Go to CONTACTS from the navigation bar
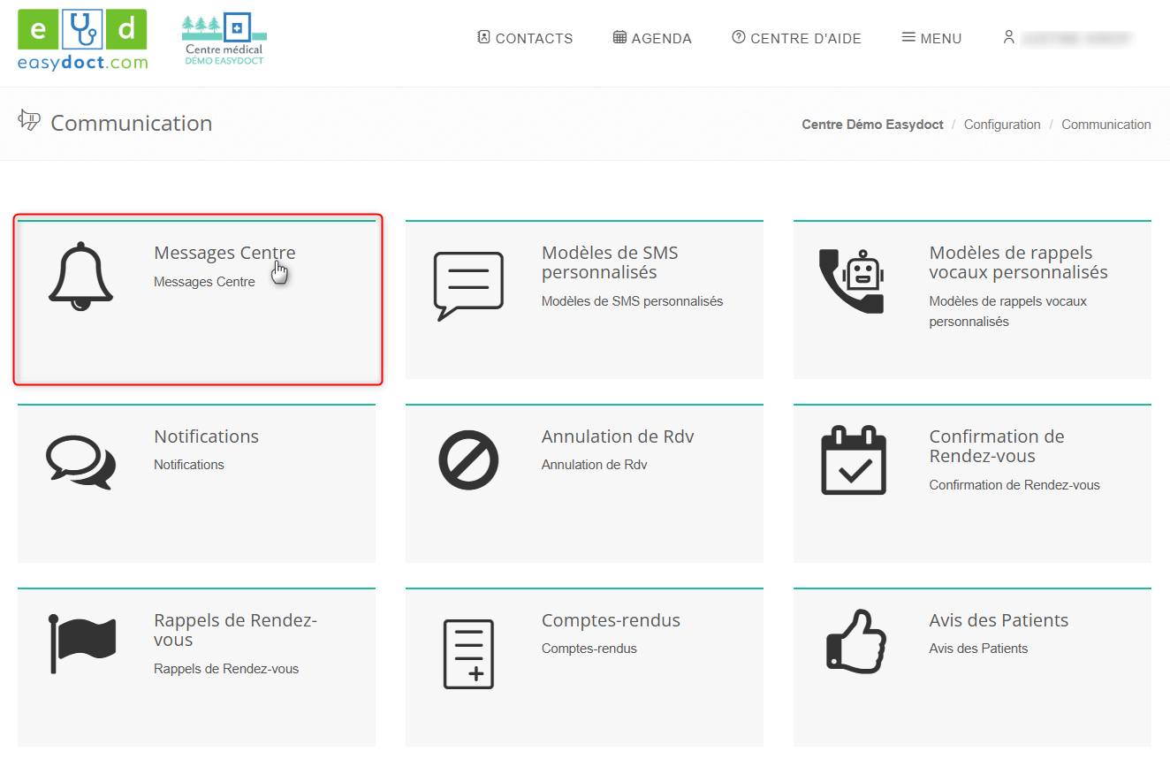 525,38
